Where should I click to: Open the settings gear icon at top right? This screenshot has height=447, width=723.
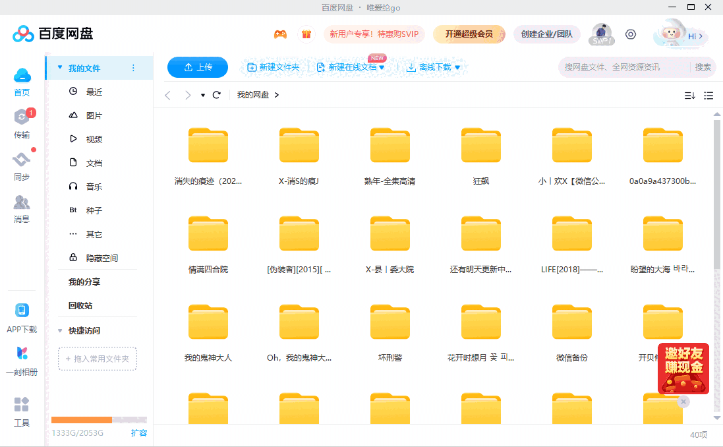click(631, 34)
